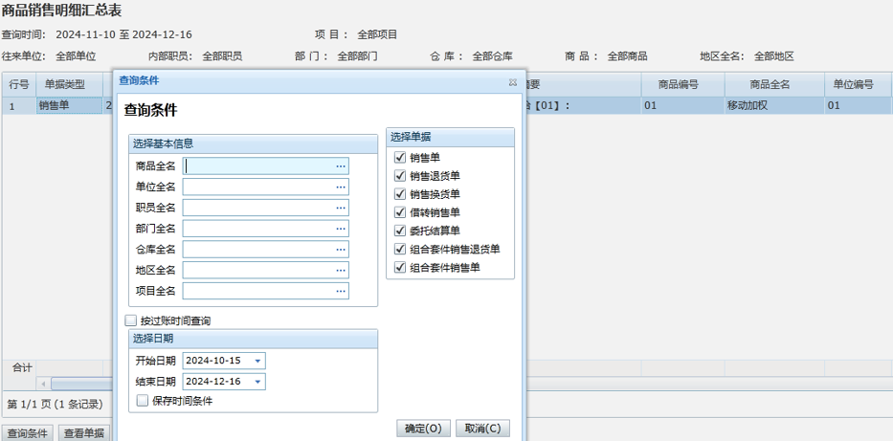Enable 按过账时间查询 checkbox
Screen dimensions: 893x441
click(x=131, y=321)
